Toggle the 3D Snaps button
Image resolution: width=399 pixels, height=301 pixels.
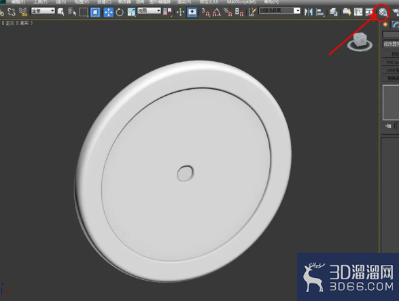(x=205, y=12)
